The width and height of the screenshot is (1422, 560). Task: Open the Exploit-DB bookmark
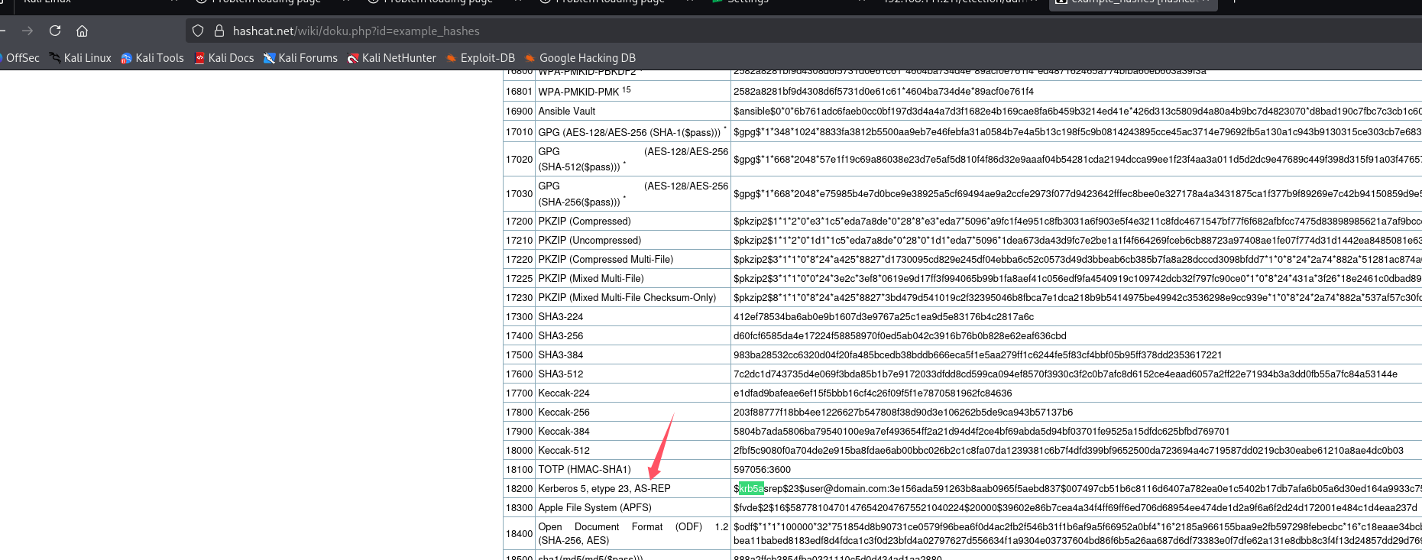[x=481, y=58]
